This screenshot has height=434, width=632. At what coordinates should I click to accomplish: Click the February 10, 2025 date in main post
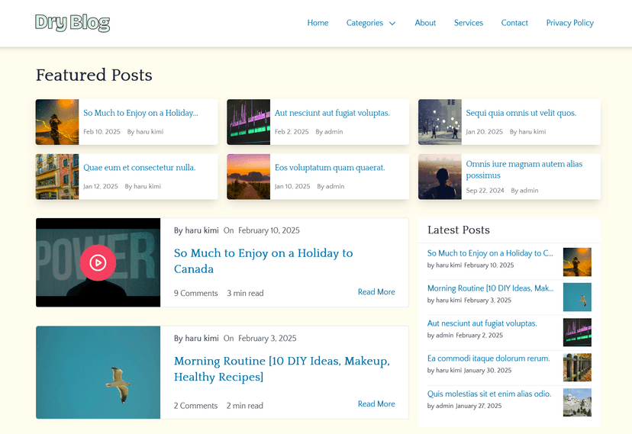click(x=269, y=230)
